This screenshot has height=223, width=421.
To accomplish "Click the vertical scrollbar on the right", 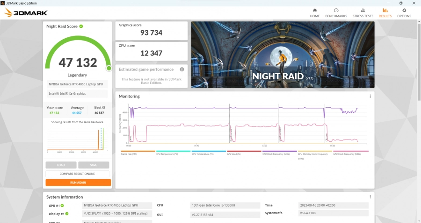I will click(419, 63).
